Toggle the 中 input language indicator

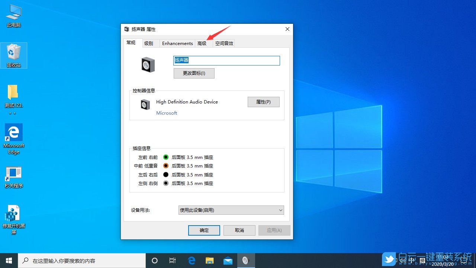[411, 260]
